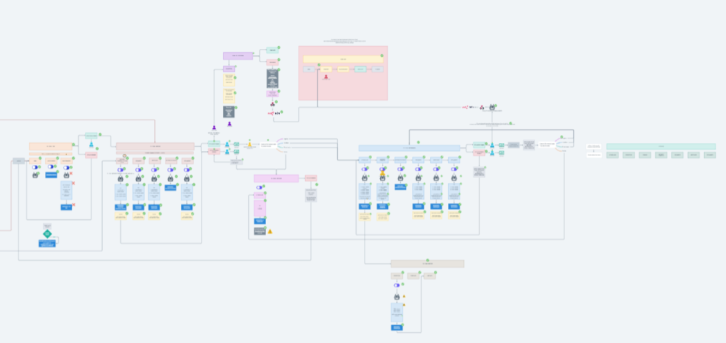Select the gray box left of the orange group

pyautogui.click(x=18, y=161)
